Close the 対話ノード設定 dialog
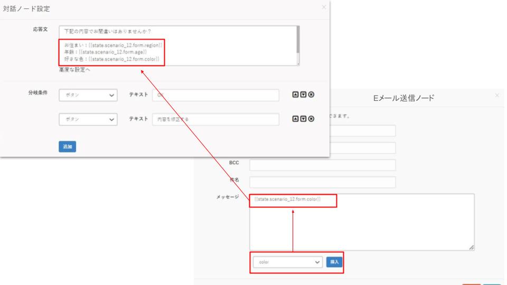Viewport: 507px width, 285px height. pyautogui.click(x=324, y=7)
